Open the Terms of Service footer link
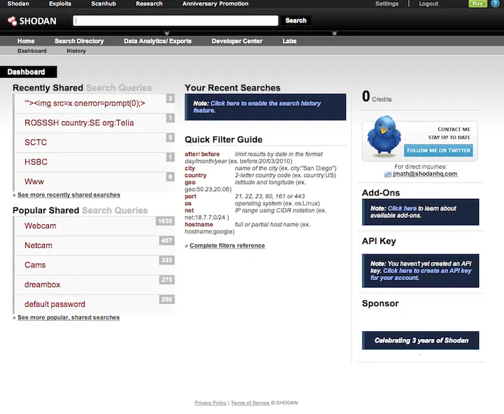This screenshot has height=414, width=504. click(250, 403)
